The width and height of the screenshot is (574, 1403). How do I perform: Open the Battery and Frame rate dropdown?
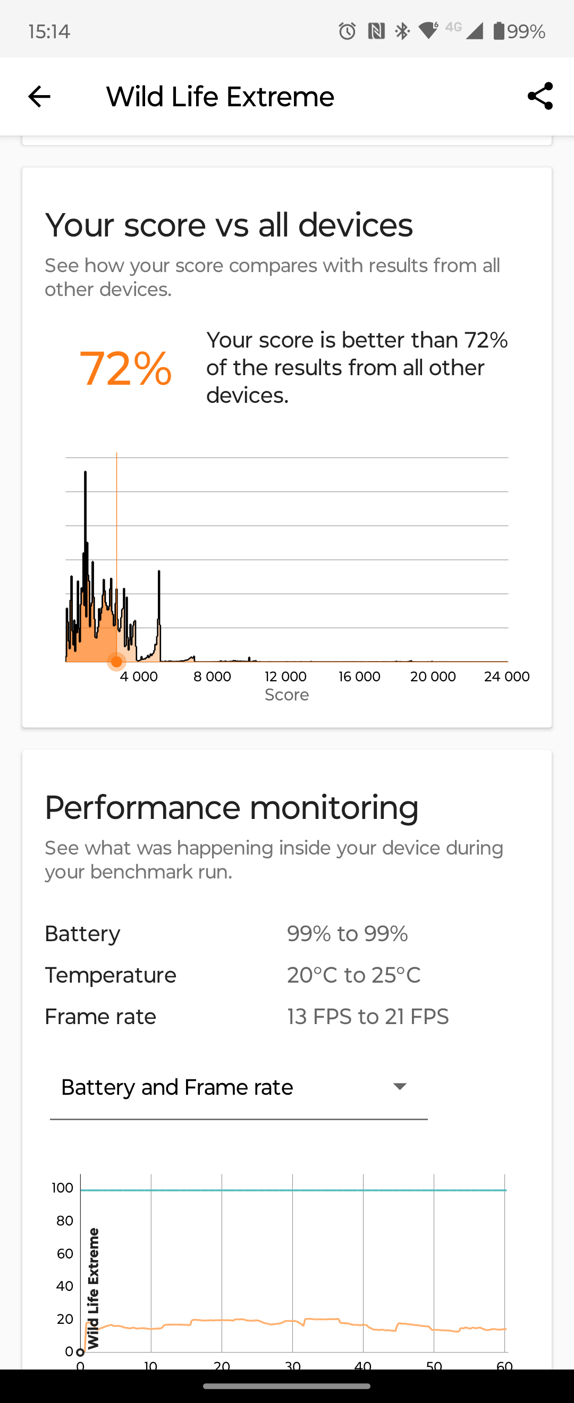tap(239, 1087)
